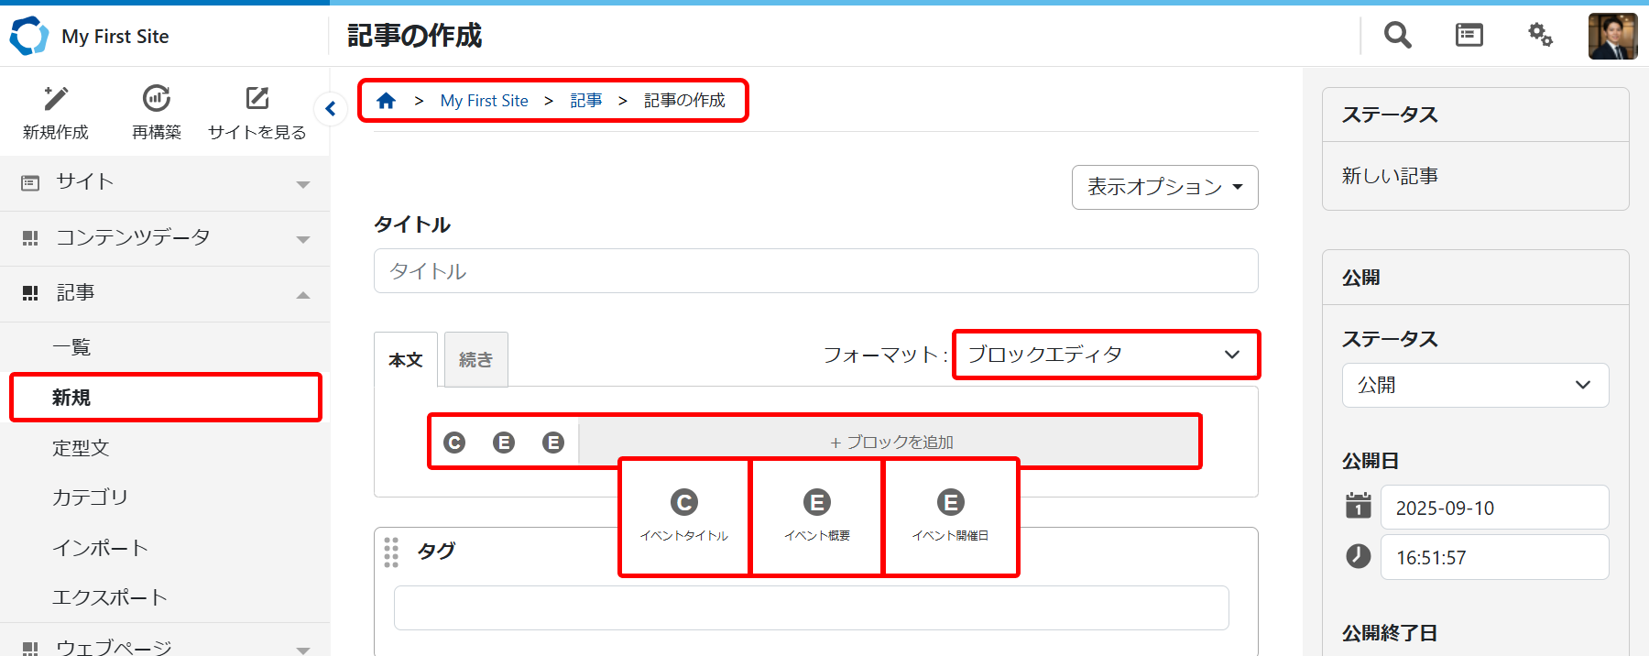
Task: Click the search magnifier icon
Action: pos(1397,36)
